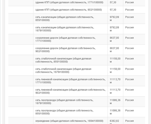Click сооружение дороги 1771/100000 cell
Image resolution: width=151 pixels, height=124 pixels.
(65, 39)
